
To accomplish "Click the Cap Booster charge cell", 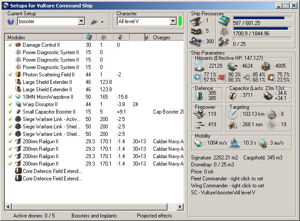I will (168, 111).
